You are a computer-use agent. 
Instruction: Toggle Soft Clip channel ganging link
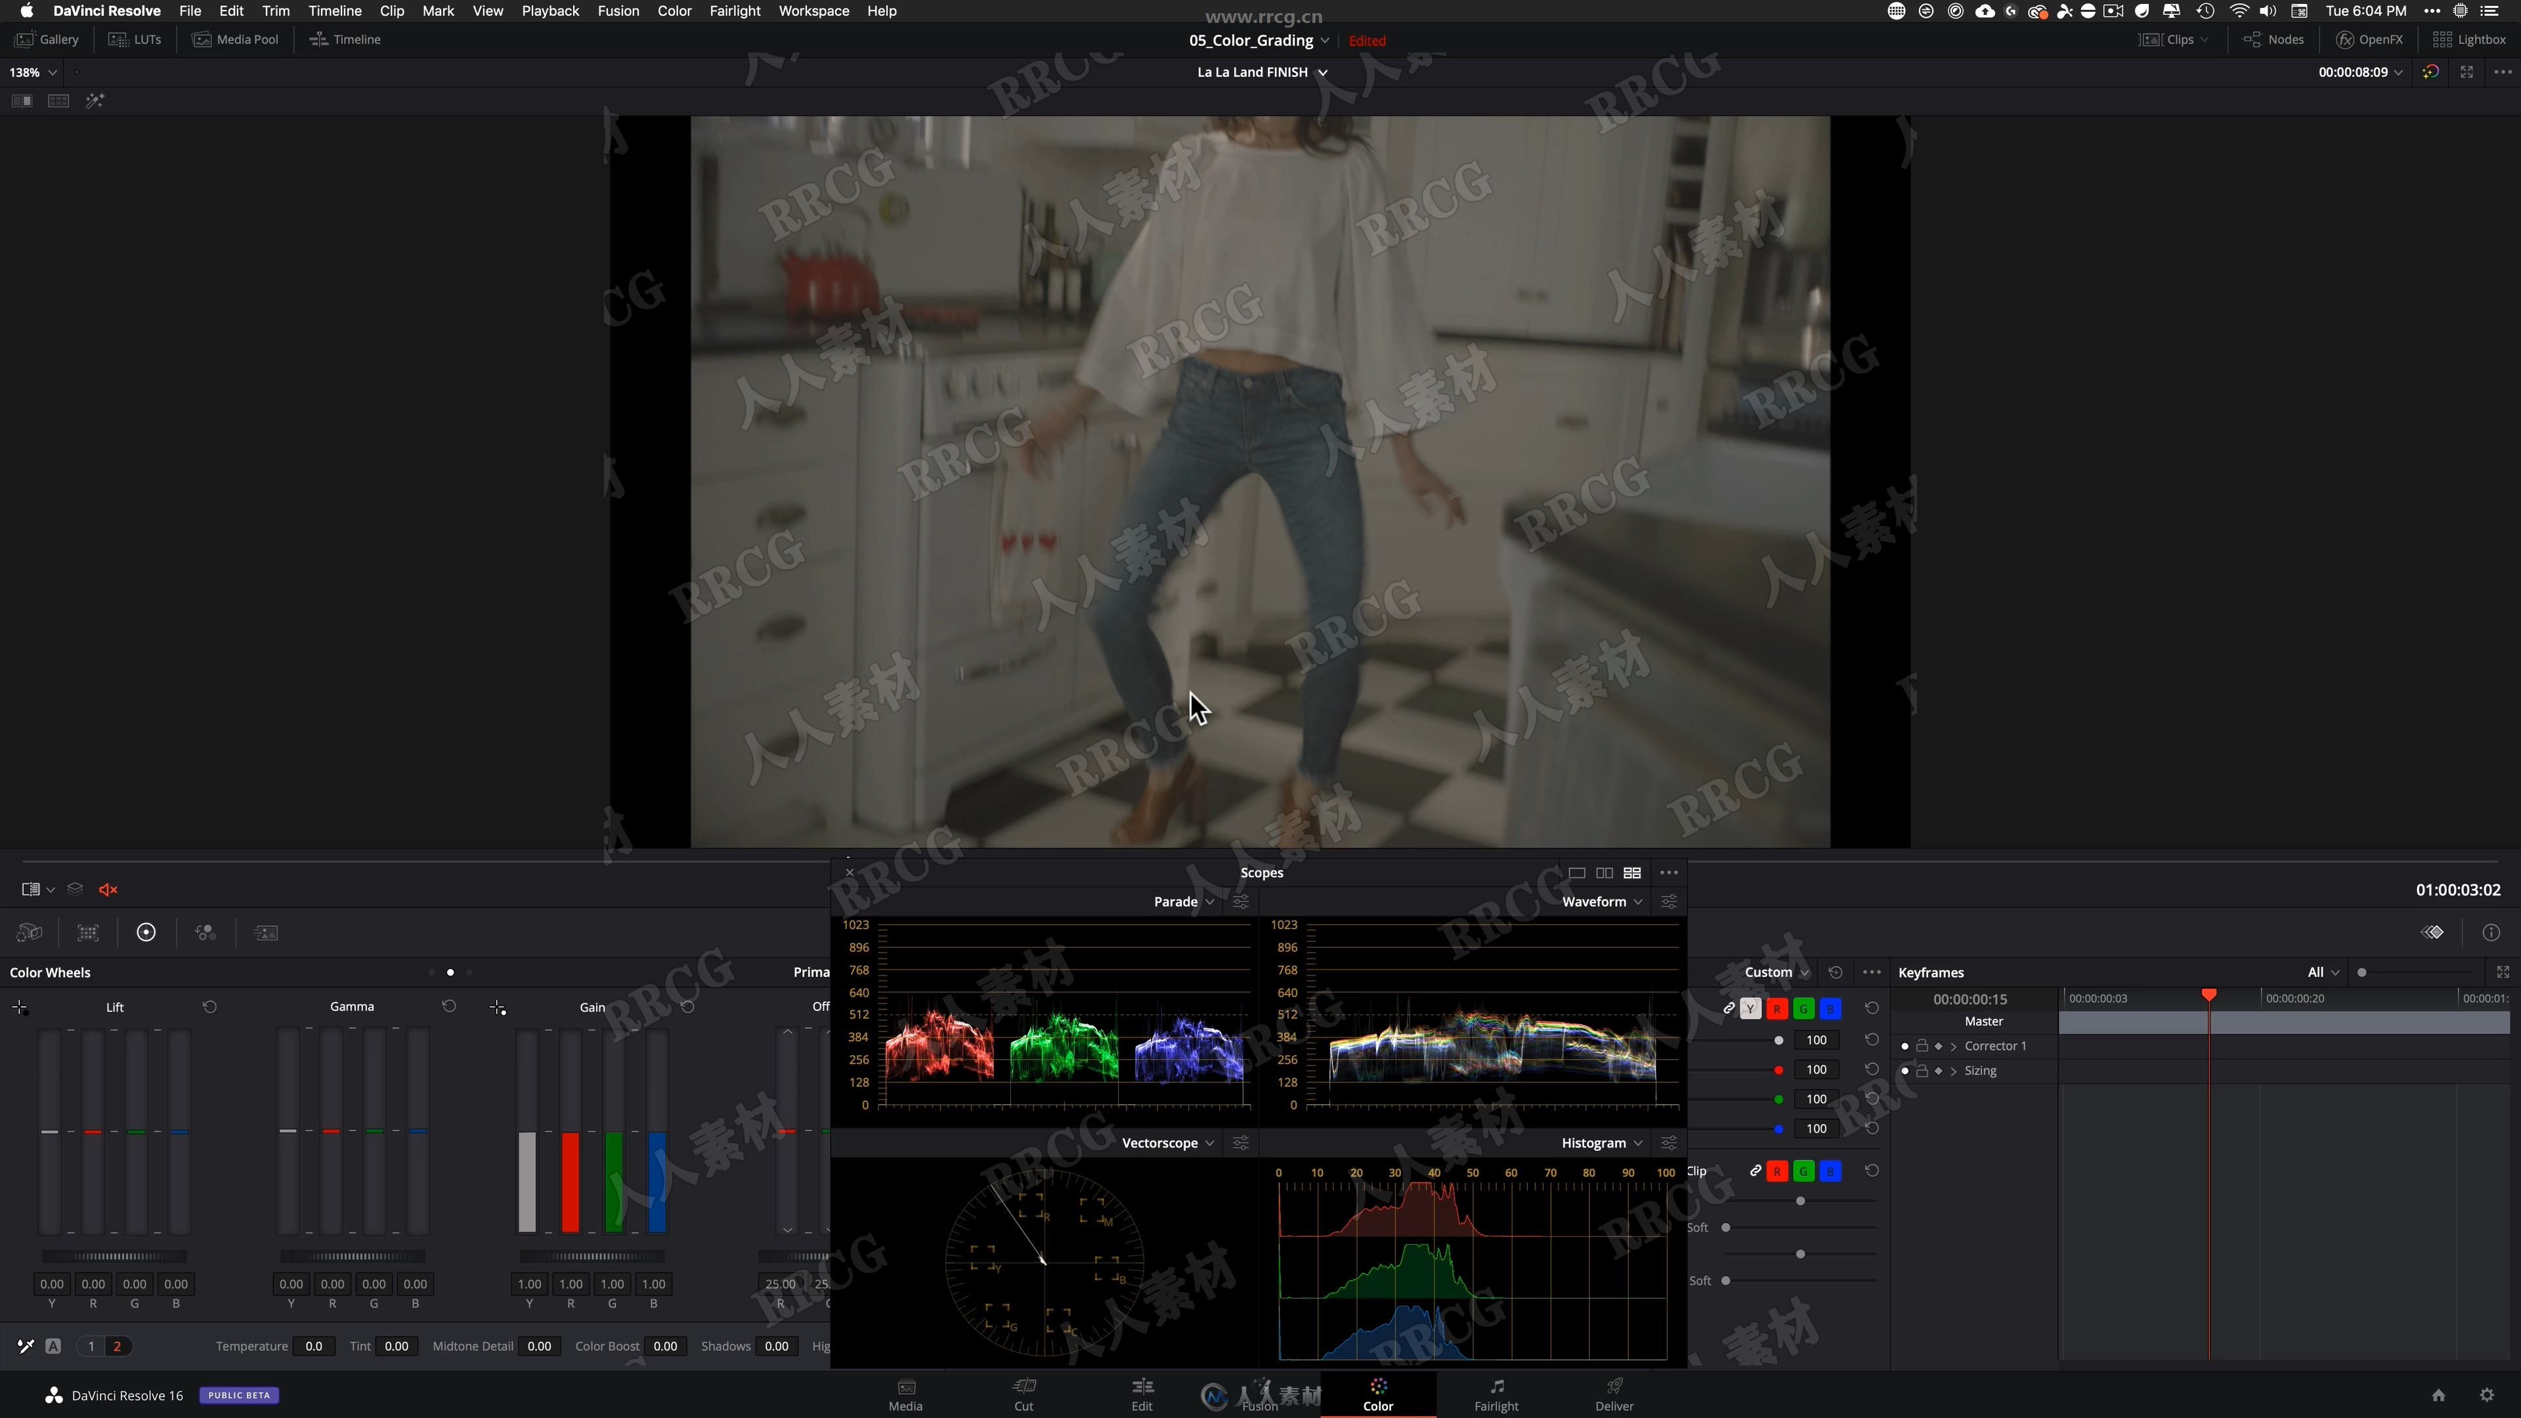(x=1755, y=1171)
